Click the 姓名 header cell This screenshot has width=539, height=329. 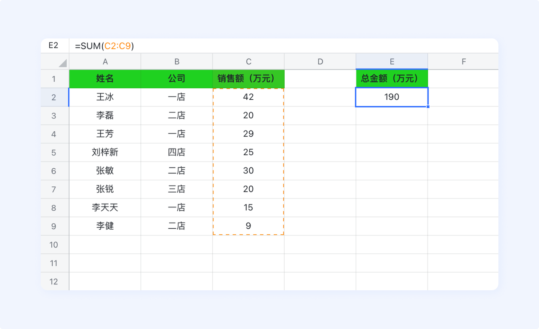point(105,79)
